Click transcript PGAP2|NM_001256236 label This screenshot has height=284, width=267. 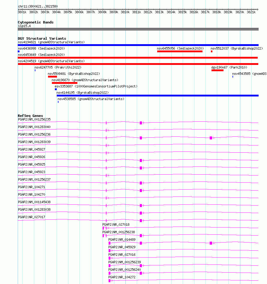click(x=34, y=135)
